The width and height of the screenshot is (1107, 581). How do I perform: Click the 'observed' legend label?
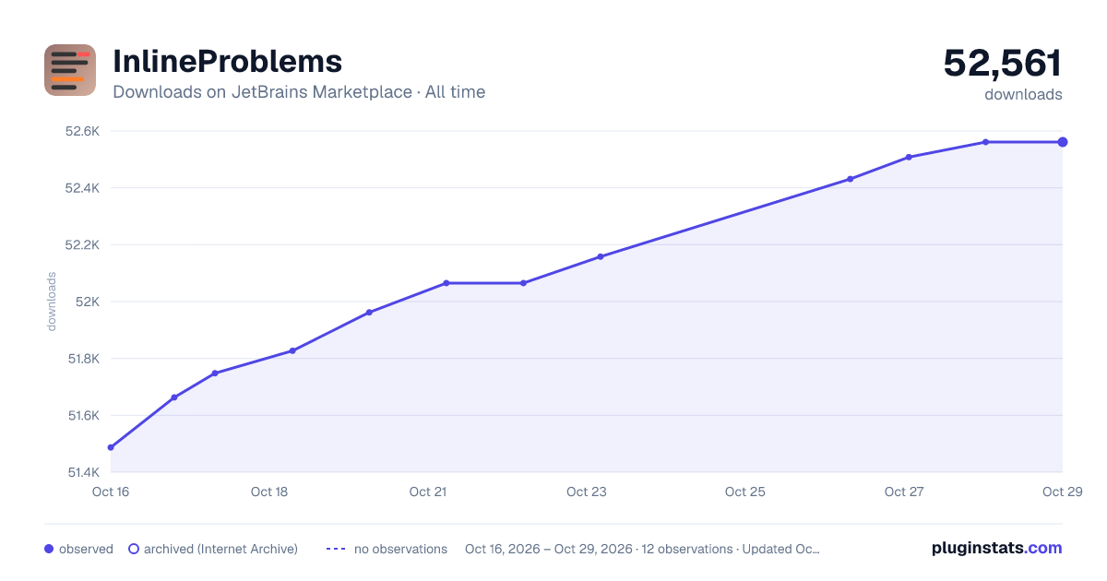point(86,549)
